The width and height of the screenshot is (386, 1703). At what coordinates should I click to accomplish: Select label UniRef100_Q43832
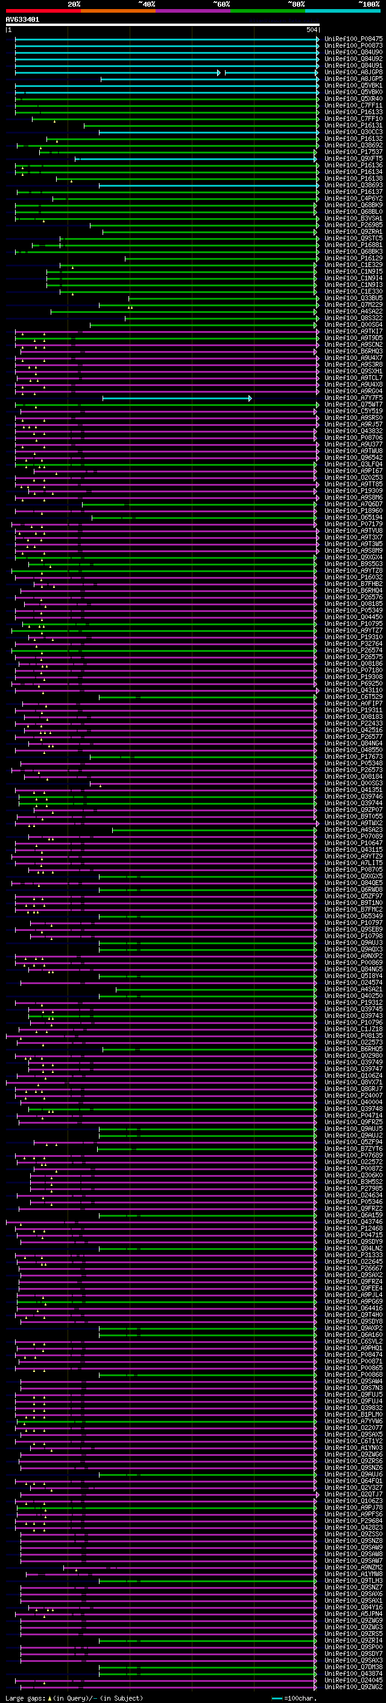[x=353, y=431]
